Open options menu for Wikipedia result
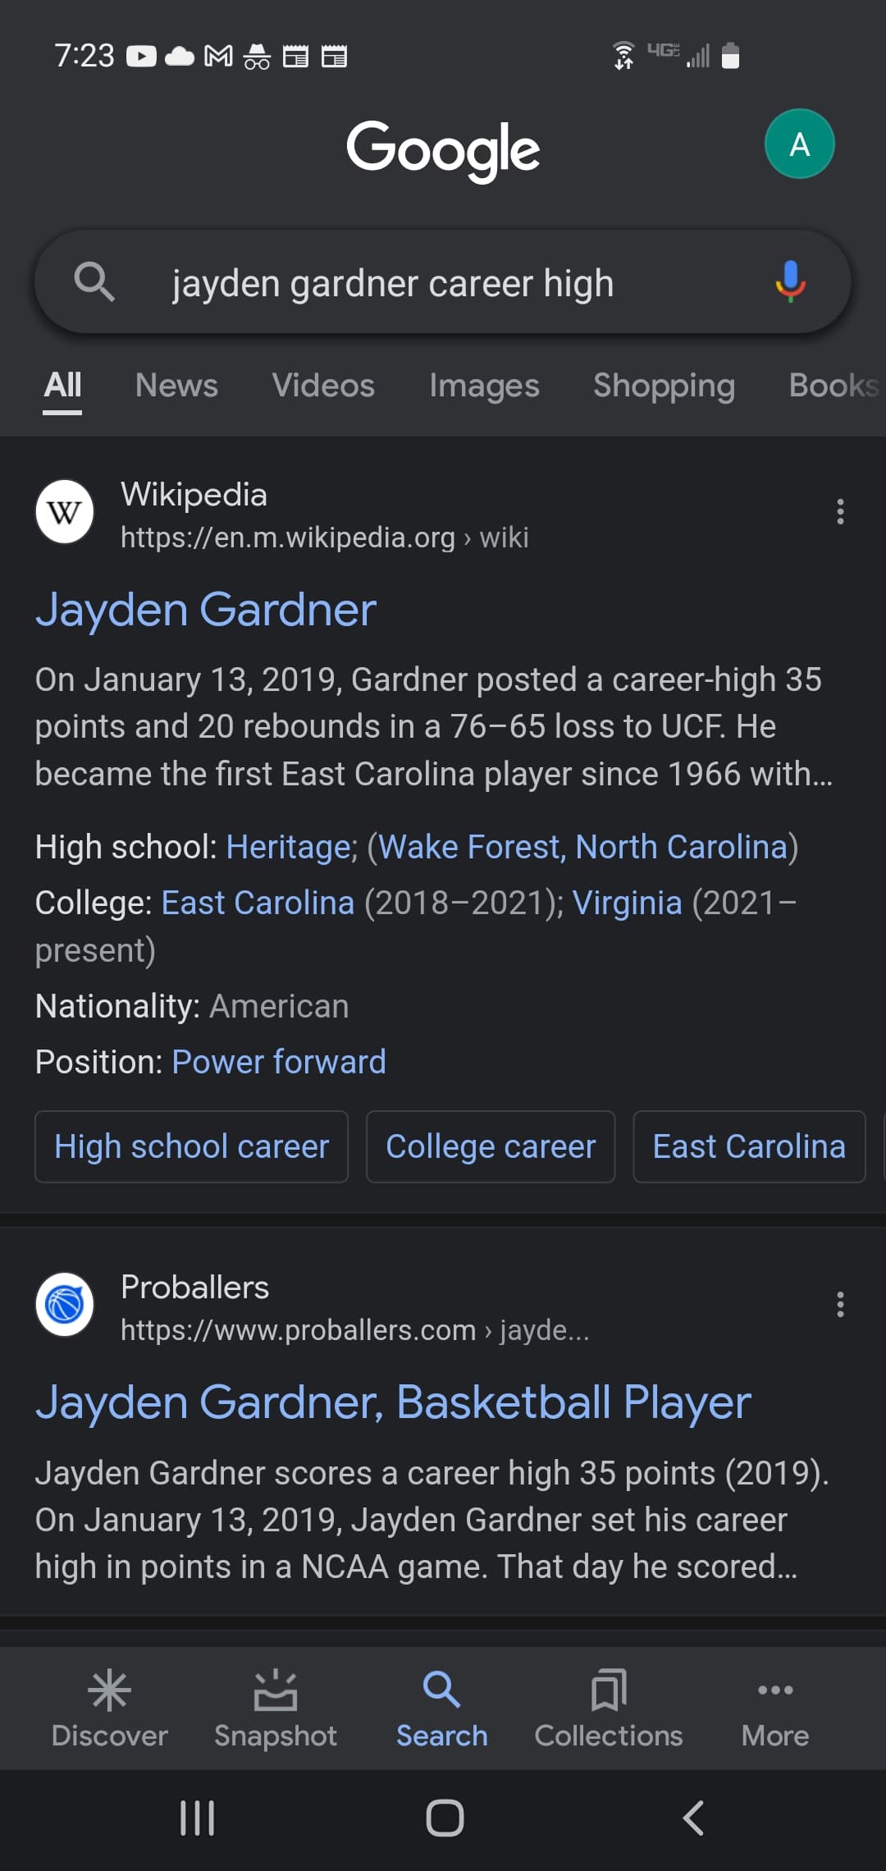The width and height of the screenshot is (886, 1871). [840, 511]
